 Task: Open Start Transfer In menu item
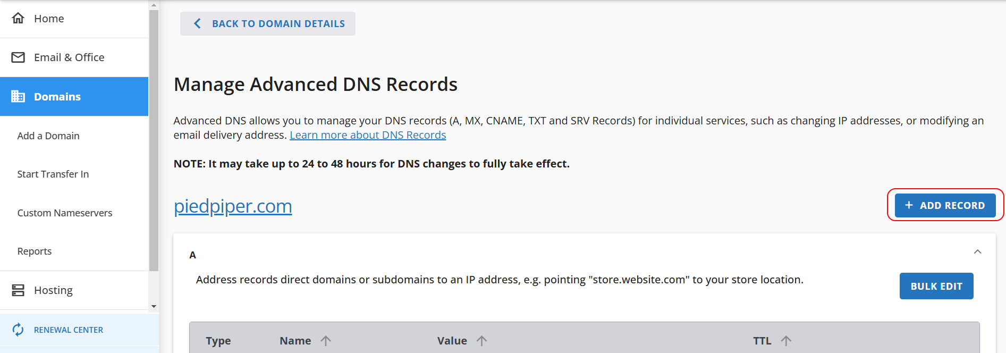pos(53,174)
